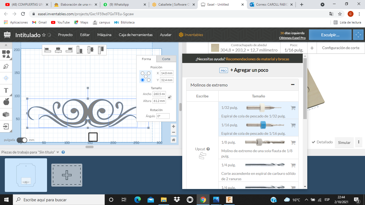Add the 1/8 pulg. bit to cart

(x=293, y=143)
